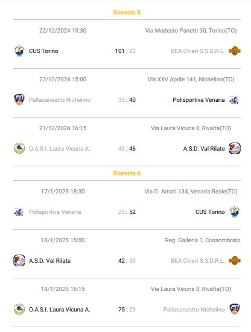Screen dimensions: 251x332
Task: Click Pallacanestro Nichelino logo in the 35:40 match
Action: point(19,100)
